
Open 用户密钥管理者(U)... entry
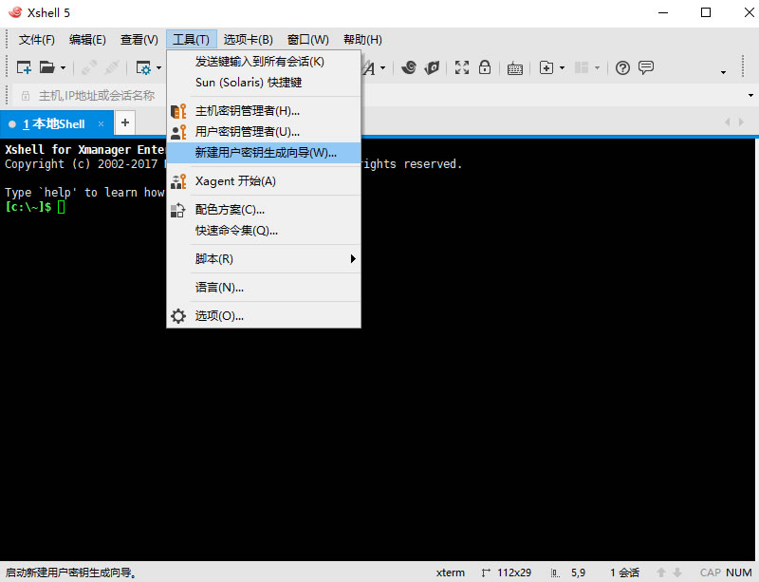264,132
